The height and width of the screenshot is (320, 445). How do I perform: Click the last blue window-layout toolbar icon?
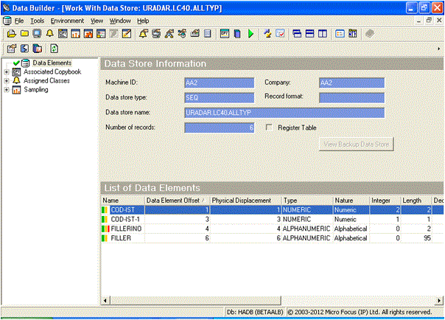pyautogui.click(x=324, y=34)
